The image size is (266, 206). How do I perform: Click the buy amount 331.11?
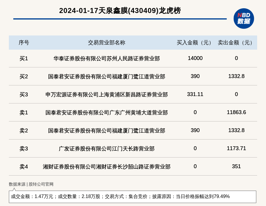195,94
